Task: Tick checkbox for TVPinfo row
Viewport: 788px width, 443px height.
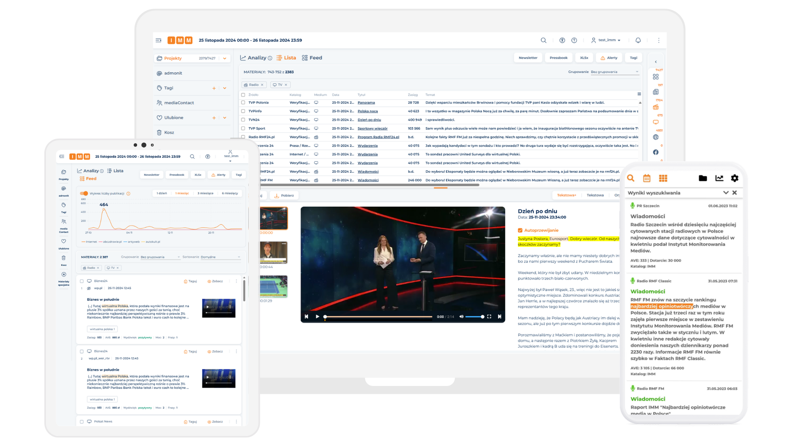Action: tap(243, 111)
